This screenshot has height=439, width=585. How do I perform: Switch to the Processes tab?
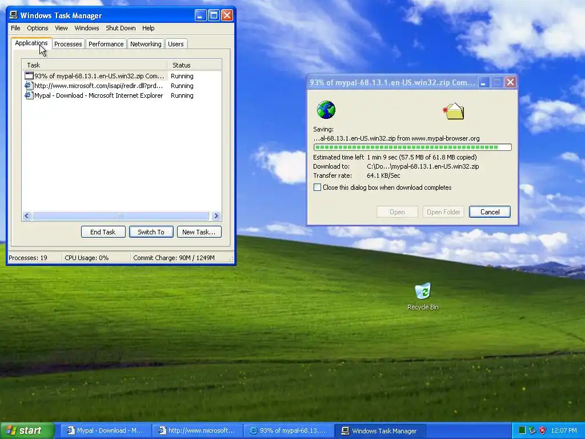pos(68,44)
